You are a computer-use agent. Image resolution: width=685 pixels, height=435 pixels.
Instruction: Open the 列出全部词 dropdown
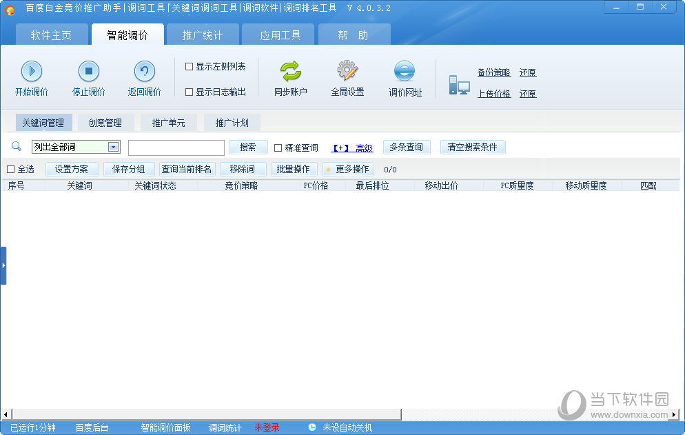(x=114, y=147)
